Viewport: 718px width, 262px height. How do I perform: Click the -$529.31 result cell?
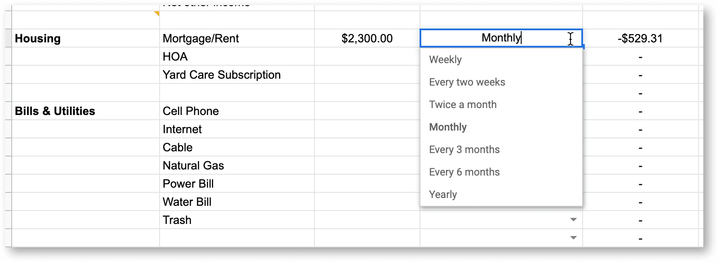click(640, 38)
